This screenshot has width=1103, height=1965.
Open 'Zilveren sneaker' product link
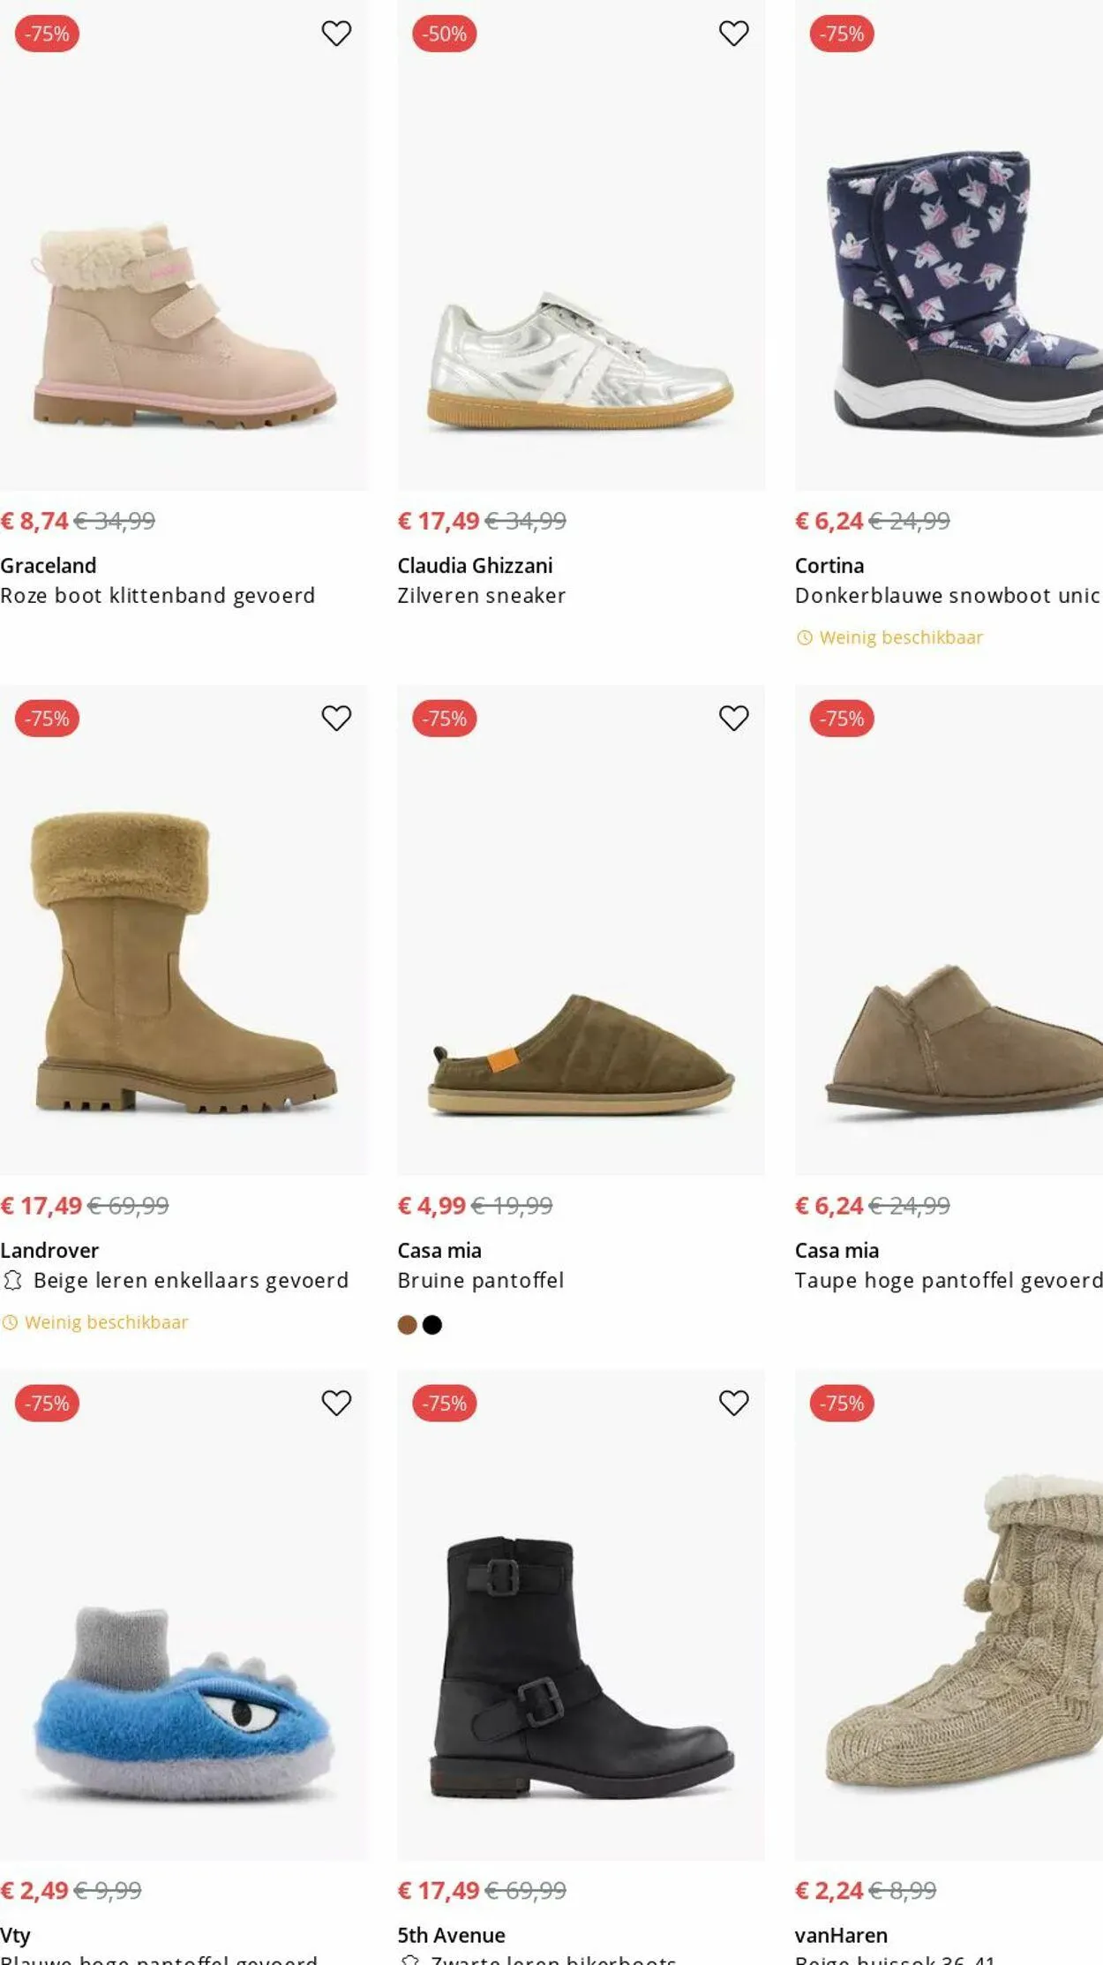[x=481, y=596]
